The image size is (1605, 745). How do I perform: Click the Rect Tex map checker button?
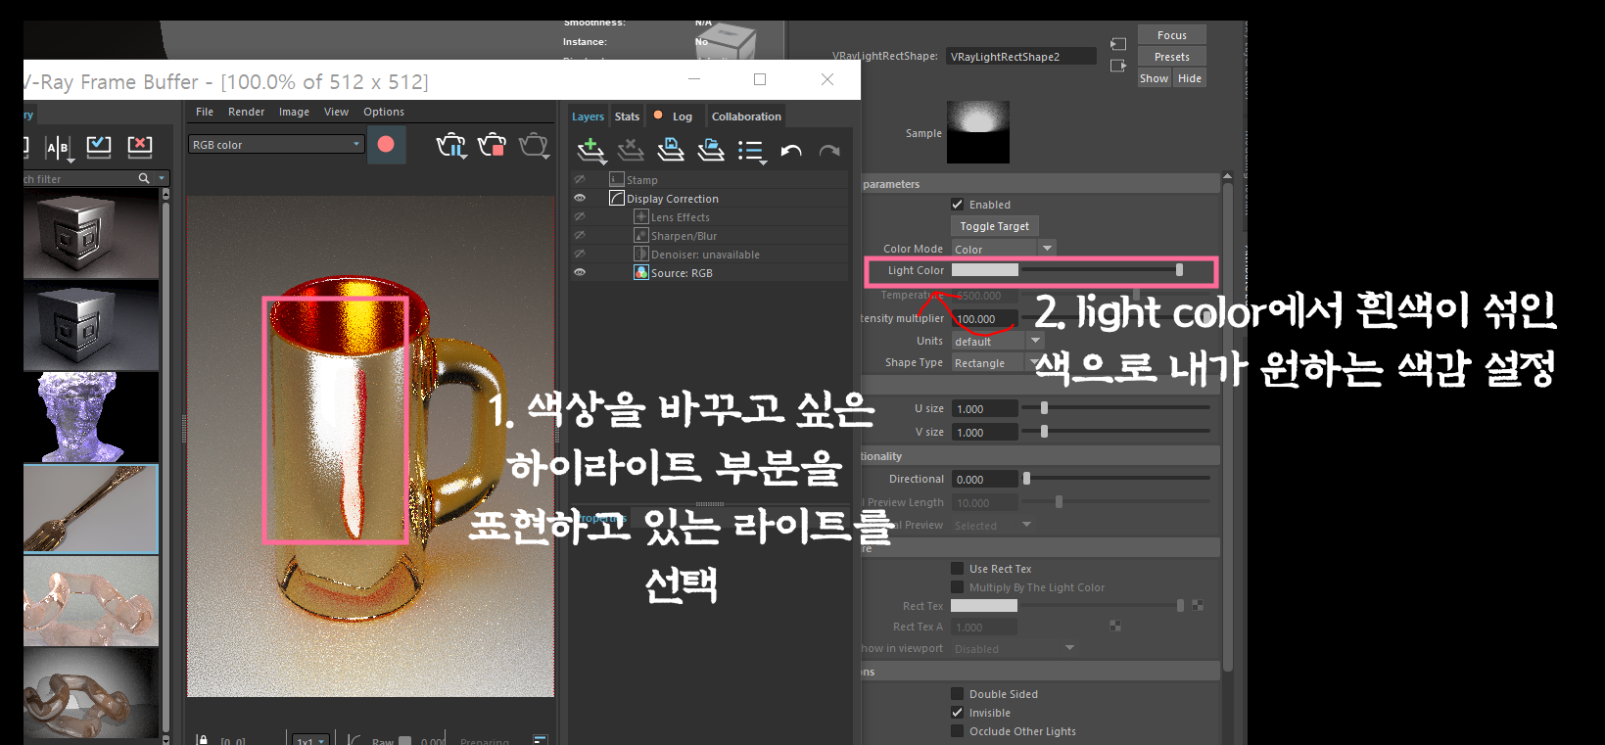(1198, 605)
